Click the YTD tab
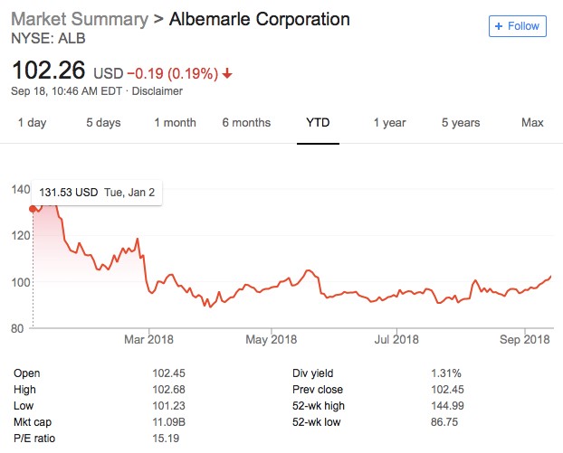The height and width of the screenshot is (453, 563). coord(317,123)
